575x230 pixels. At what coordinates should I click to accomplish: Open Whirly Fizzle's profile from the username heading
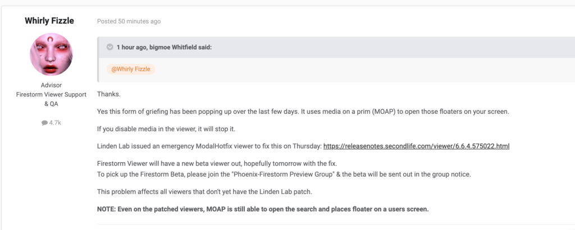pos(49,21)
